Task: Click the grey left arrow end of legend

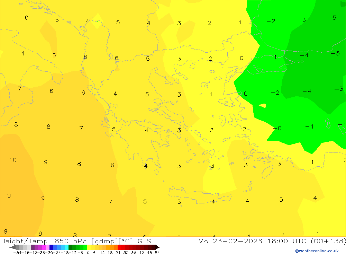Action: point(12,247)
